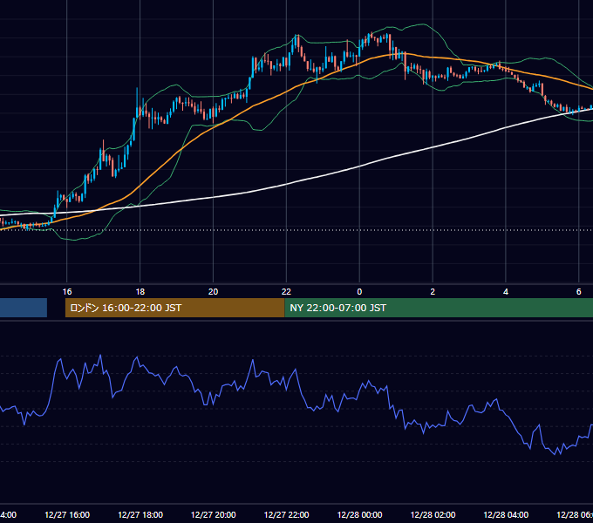Click the London 16:00-22:00 JST session bar
The height and width of the screenshot is (523, 593).
click(x=174, y=308)
